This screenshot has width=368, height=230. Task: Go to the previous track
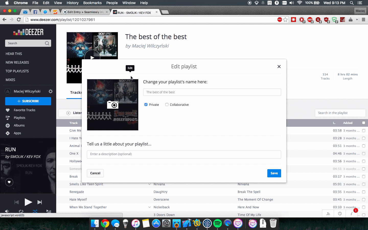pyautogui.click(x=17, y=202)
